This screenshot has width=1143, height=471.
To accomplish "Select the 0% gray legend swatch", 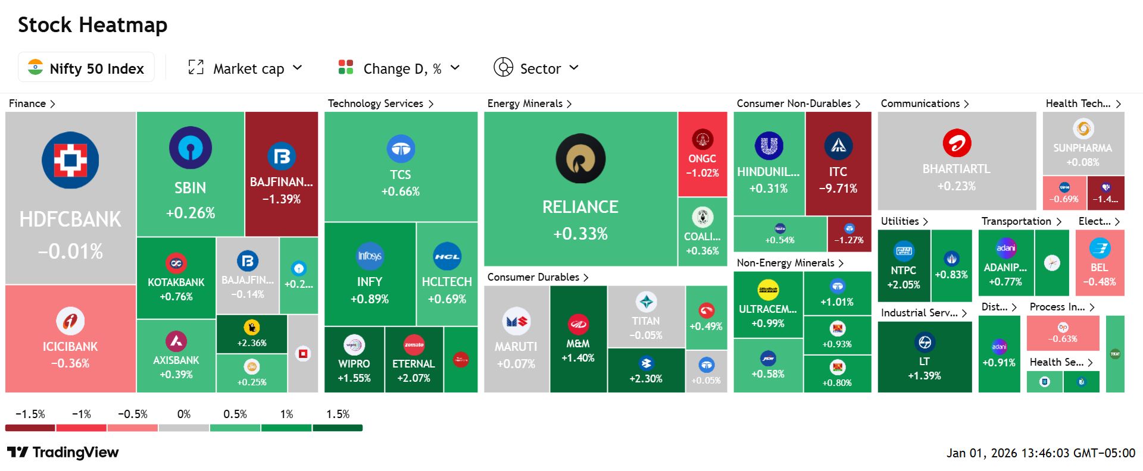I will pyautogui.click(x=184, y=428).
